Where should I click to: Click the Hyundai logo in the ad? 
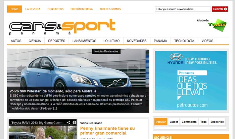(176, 59)
